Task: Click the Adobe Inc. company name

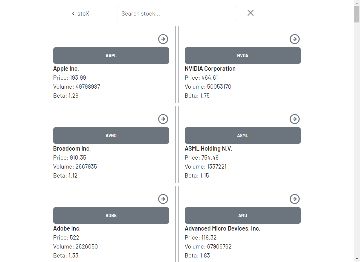Action: [67, 228]
